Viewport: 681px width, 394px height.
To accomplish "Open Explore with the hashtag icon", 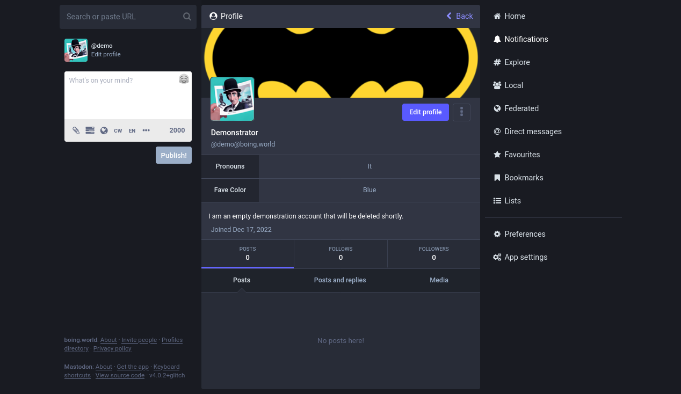I will (x=497, y=62).
